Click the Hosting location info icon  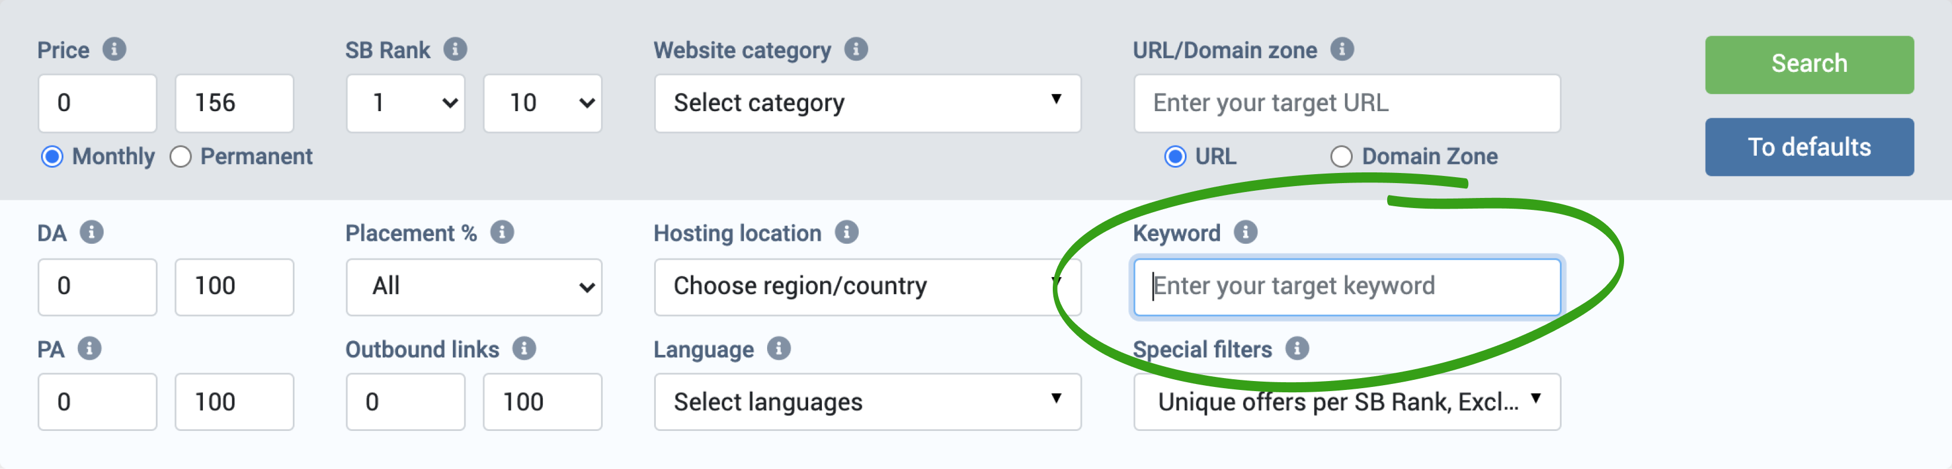(x=846, y=233)
